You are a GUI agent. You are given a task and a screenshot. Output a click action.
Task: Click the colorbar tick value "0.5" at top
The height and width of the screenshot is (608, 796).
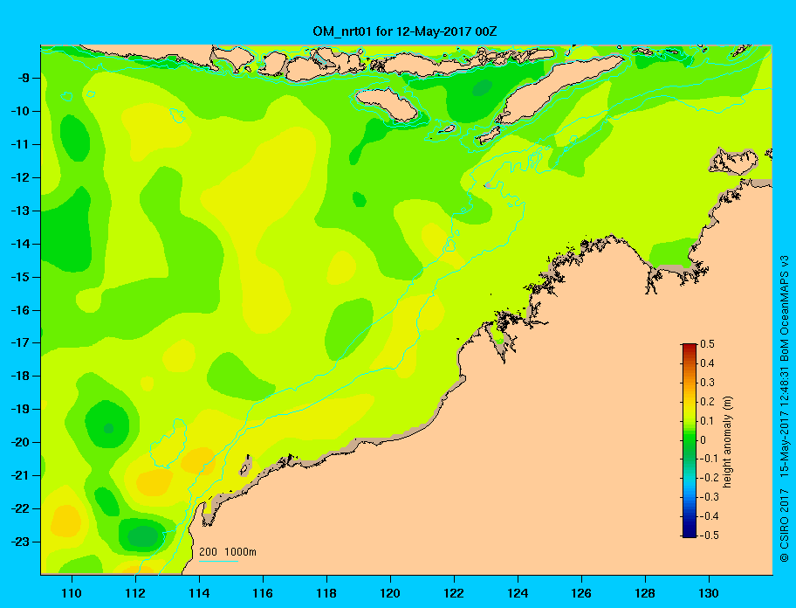point(708,344)
